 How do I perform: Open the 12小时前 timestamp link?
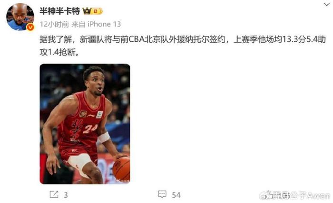[x=54, y=24]
